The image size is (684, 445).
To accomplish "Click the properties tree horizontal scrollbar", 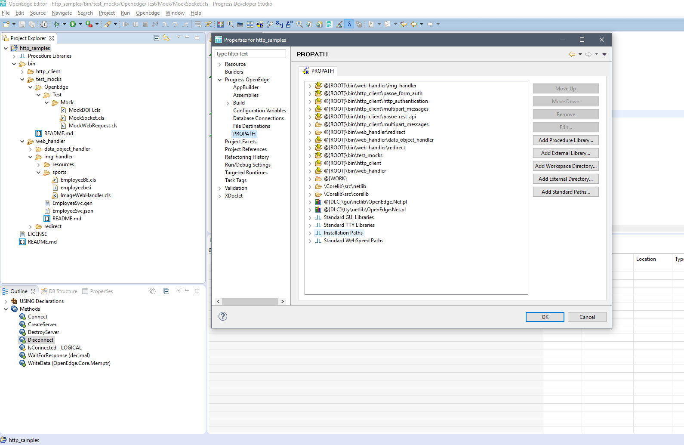I will pos(250,301).
